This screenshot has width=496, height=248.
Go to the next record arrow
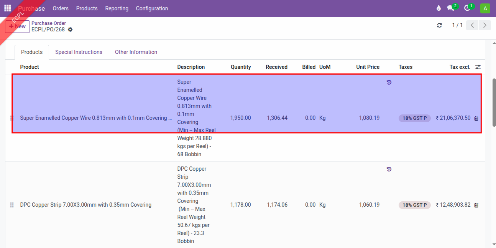pyautogui.click(x=485, y=25)
